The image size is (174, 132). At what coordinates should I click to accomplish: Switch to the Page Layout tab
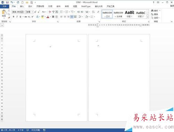40,6
